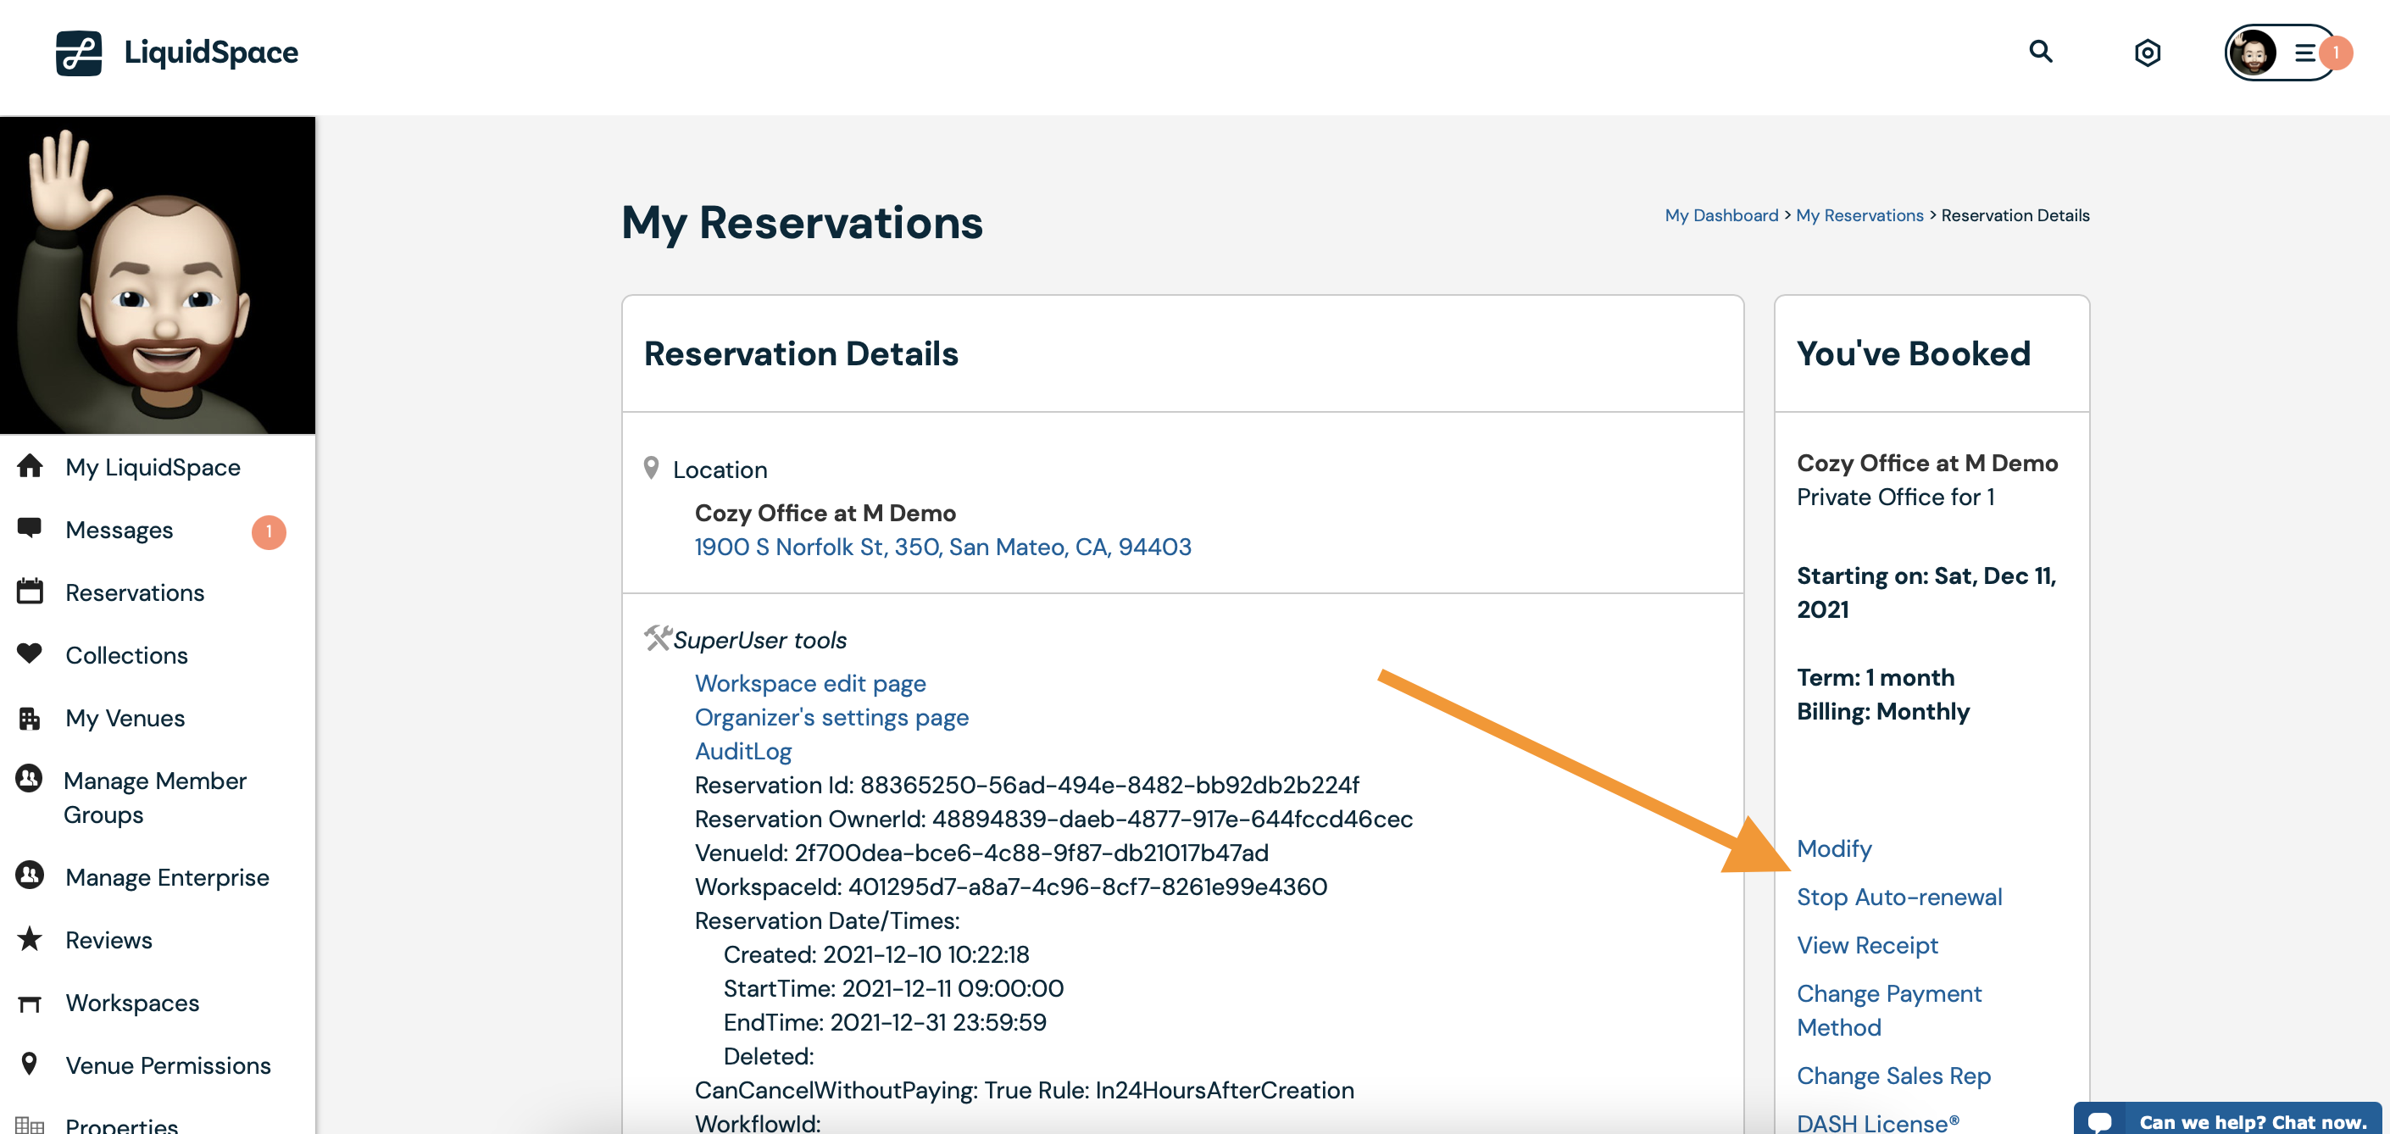Click the Reservations calendar icon
This screenshot has width=2390, height=1134.
click(30, 591)
